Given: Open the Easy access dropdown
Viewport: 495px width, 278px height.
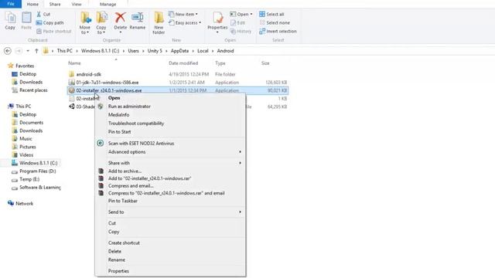Looking at the screenshot, I should 185,22.
